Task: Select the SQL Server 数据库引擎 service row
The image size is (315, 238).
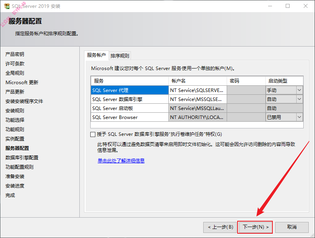Action: [130, 99]
